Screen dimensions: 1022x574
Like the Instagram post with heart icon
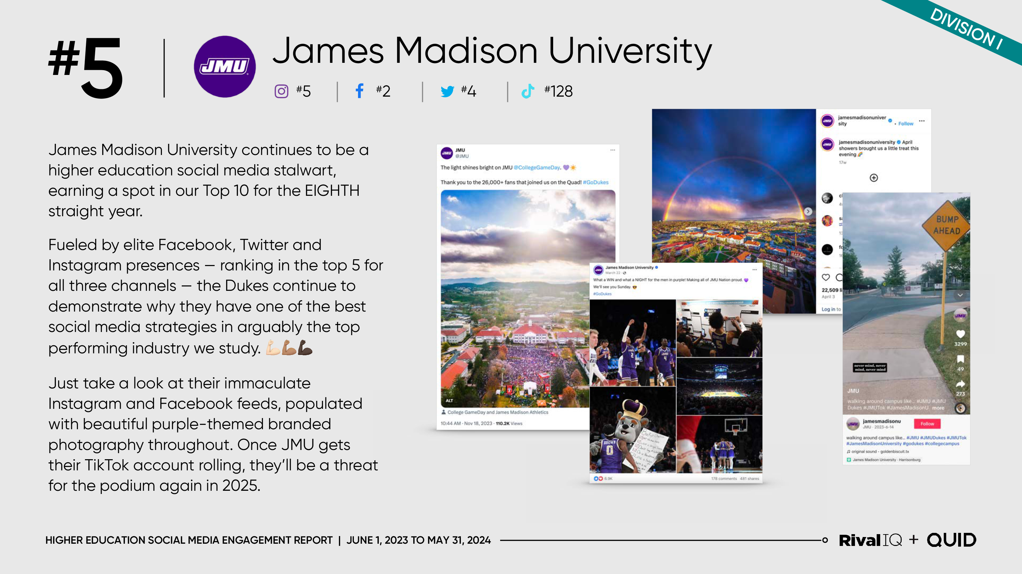826,277
